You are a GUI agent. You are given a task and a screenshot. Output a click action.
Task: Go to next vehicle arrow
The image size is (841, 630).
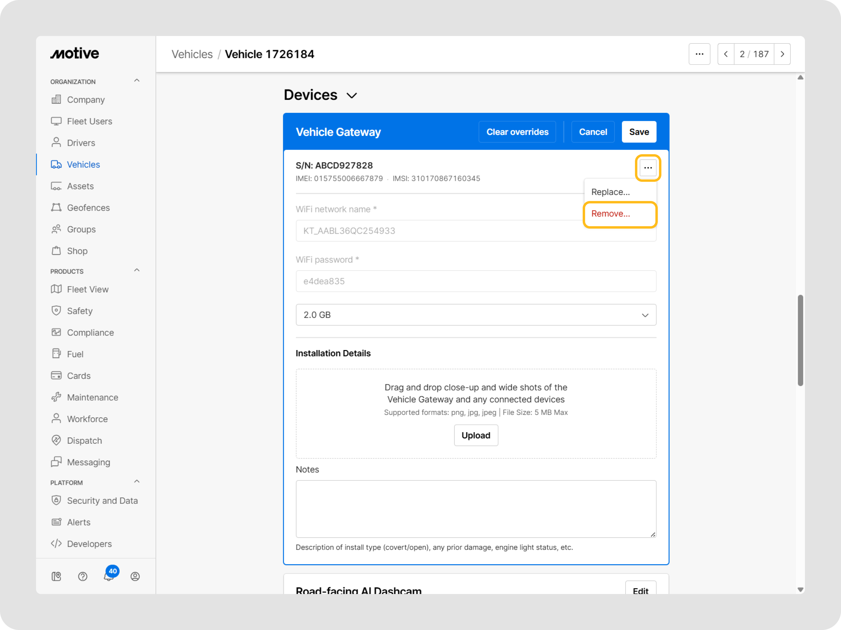[782, 54]
